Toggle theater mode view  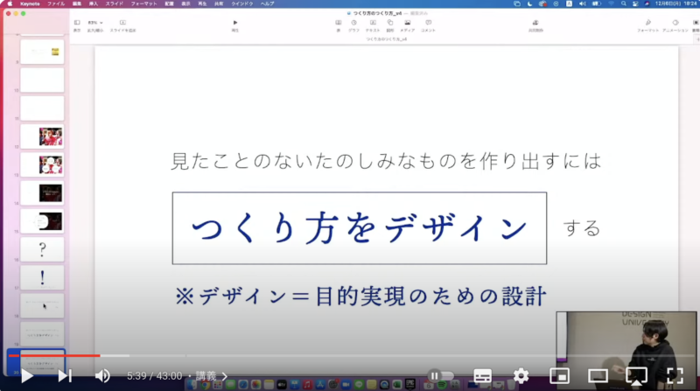click(598, 375)
